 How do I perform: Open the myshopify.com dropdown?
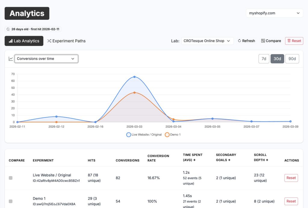(274, 13)
